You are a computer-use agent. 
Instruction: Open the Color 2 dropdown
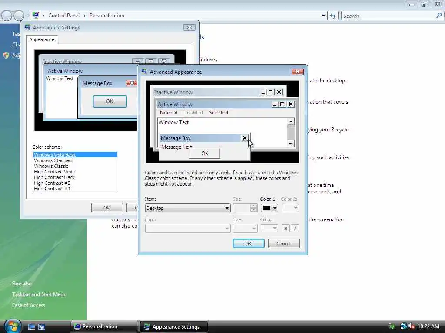pos(290,208)
